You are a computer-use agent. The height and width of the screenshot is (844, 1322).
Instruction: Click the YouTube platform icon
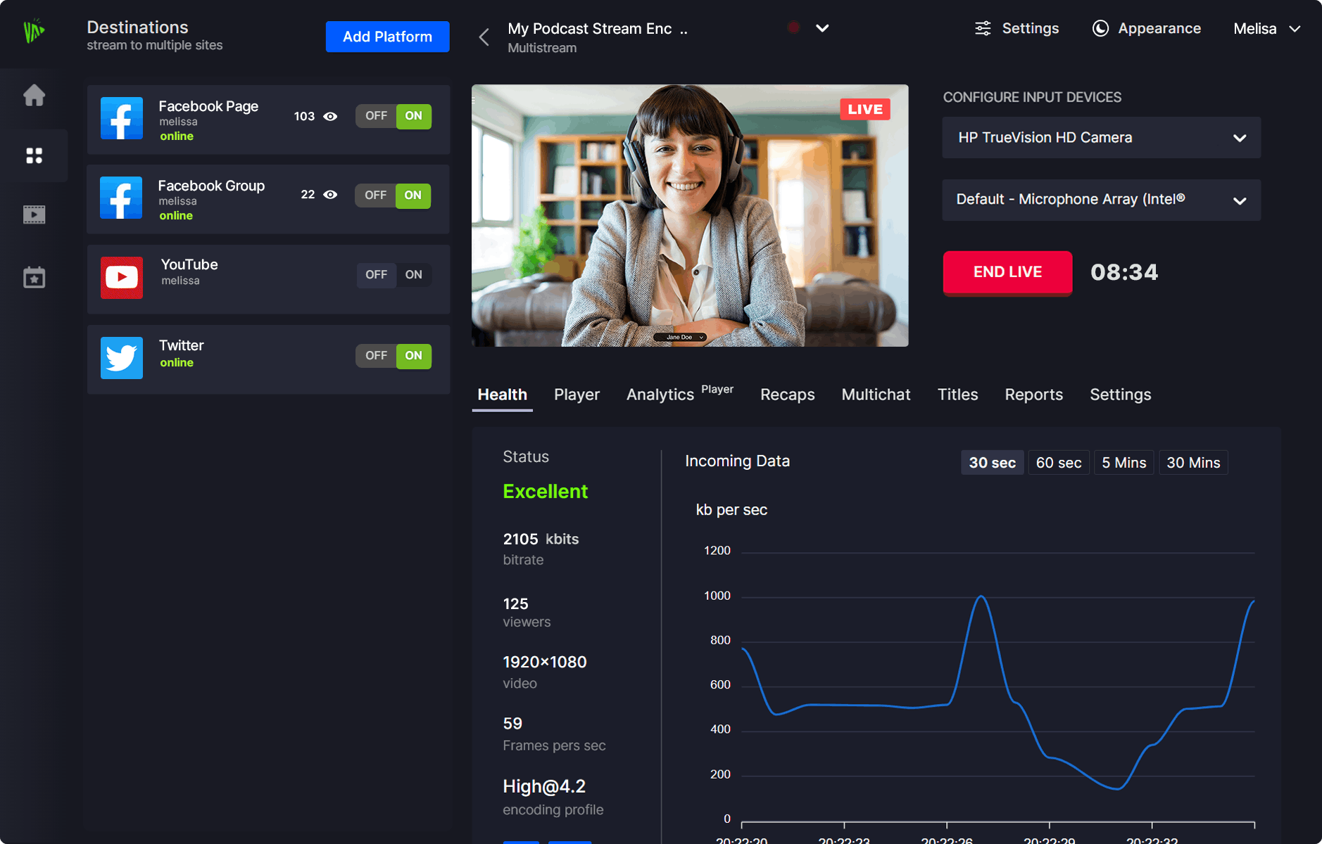pos(122,278)
